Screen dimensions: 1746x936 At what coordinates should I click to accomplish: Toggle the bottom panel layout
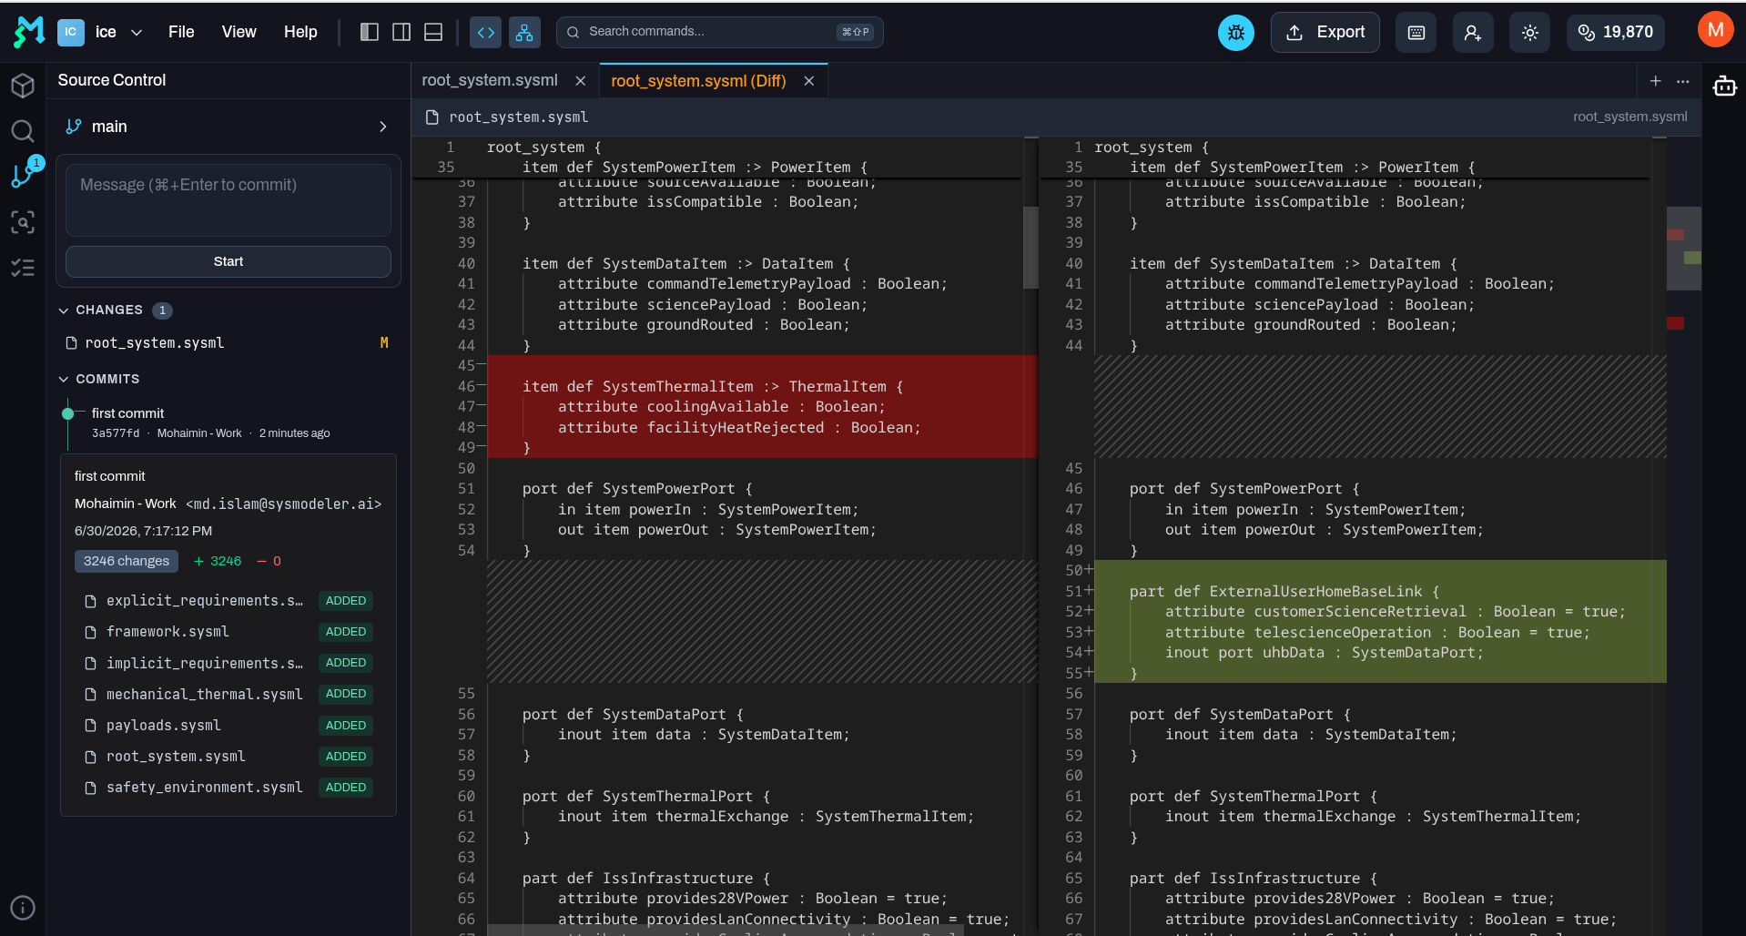tap(434, 32)
